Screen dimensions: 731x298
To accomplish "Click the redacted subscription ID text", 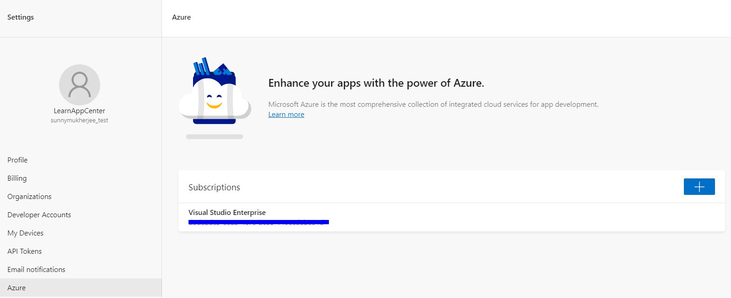I will pyautogui.click(x=258, y=222).
